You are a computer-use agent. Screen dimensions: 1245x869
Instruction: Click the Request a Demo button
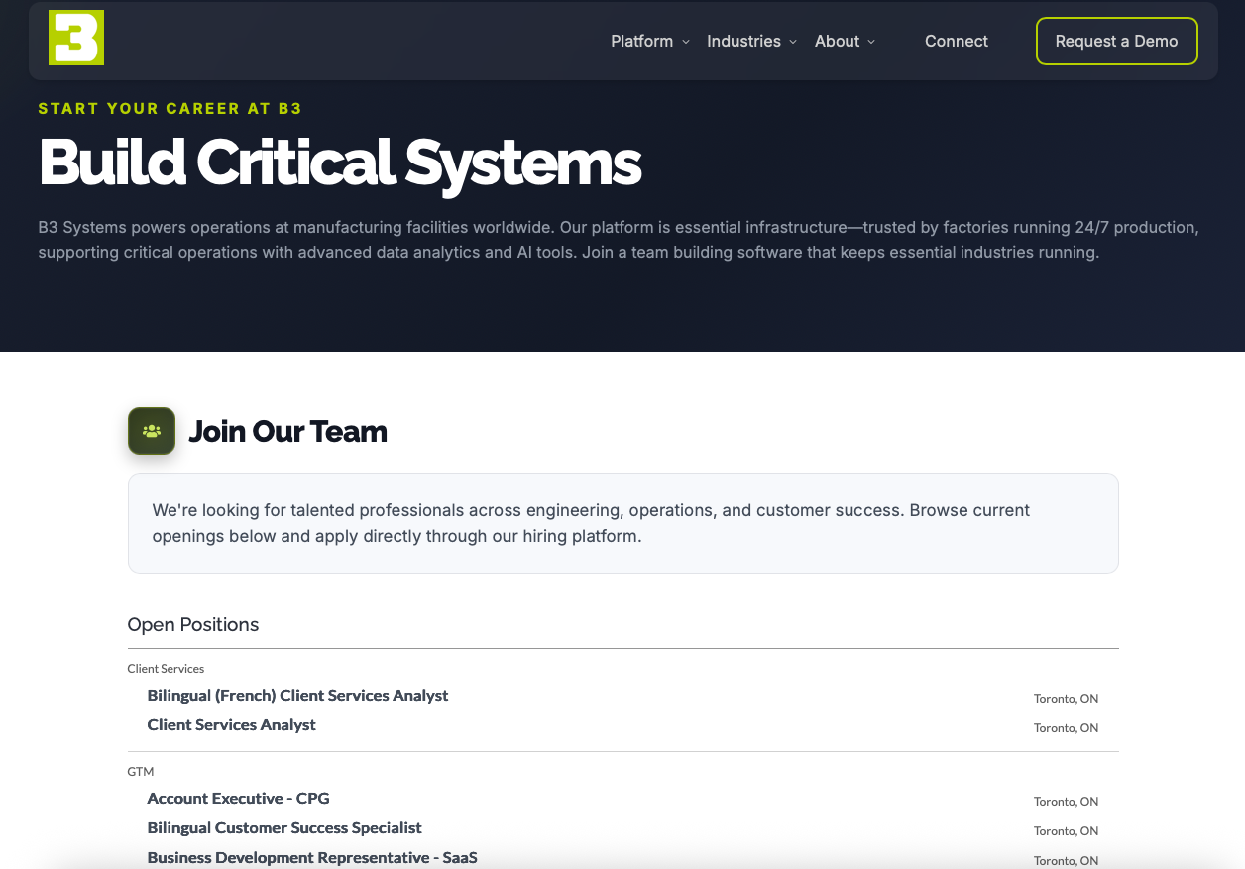coord(1117,42)
